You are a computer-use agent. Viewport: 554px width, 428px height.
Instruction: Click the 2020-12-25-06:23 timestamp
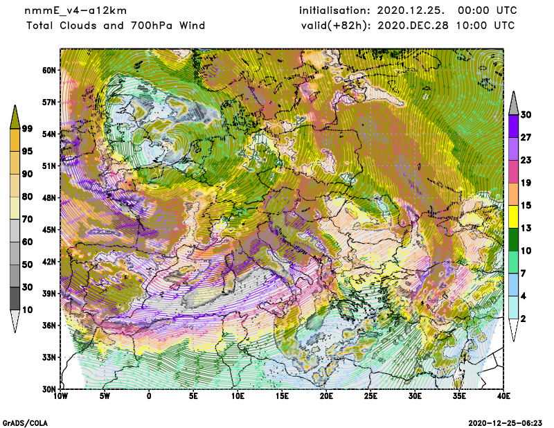coord(506,422)
